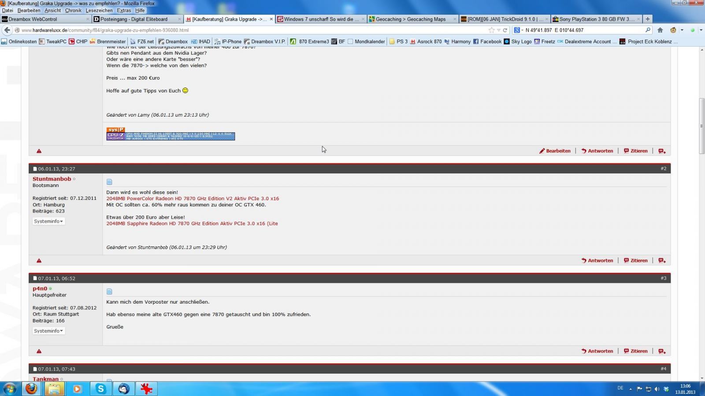The image size is (705, 396).
Task: Open the CHIP bookmark
Action: (78, 41)
